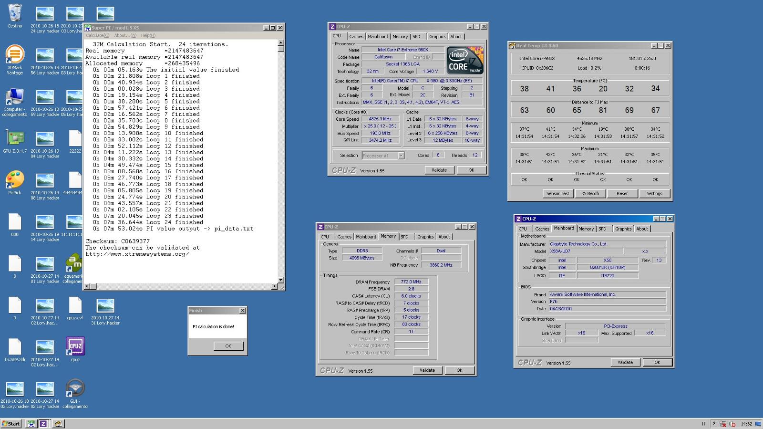This screenshot has height=429, width=763.
Task: Click the BIOS Version F7h field
Action: point(607,302)
